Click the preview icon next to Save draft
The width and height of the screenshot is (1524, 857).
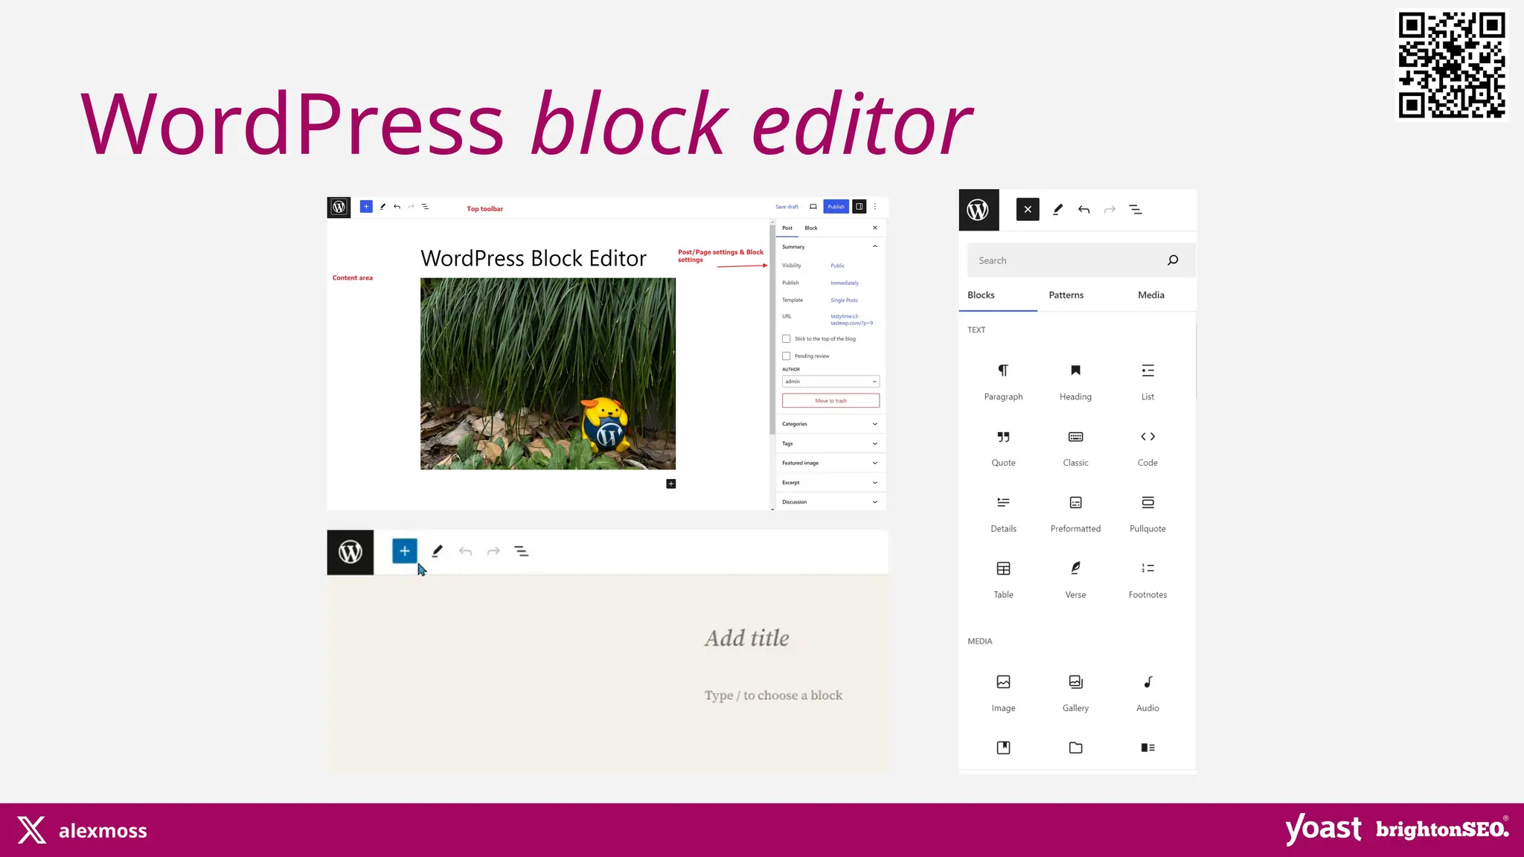click(813, 207)
